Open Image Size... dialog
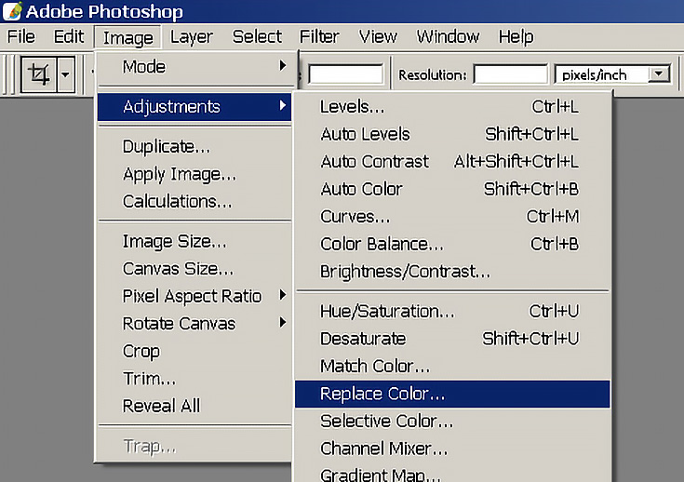Viewport: 684px width, 482px height. pos(194,241)
